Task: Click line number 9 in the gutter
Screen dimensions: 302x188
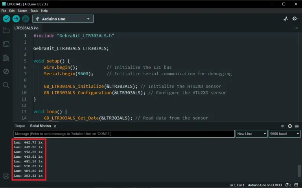Action: pyautogui.click(x=25, y=86)
